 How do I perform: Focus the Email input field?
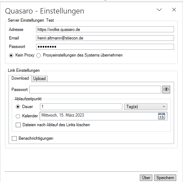105,38
